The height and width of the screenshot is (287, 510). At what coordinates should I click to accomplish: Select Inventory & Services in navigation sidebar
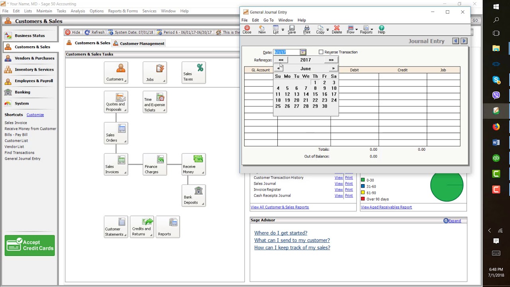(31, 69)
